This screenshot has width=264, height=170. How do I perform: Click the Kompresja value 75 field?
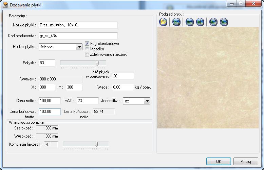pyautogui.click(x=51, y=145)
